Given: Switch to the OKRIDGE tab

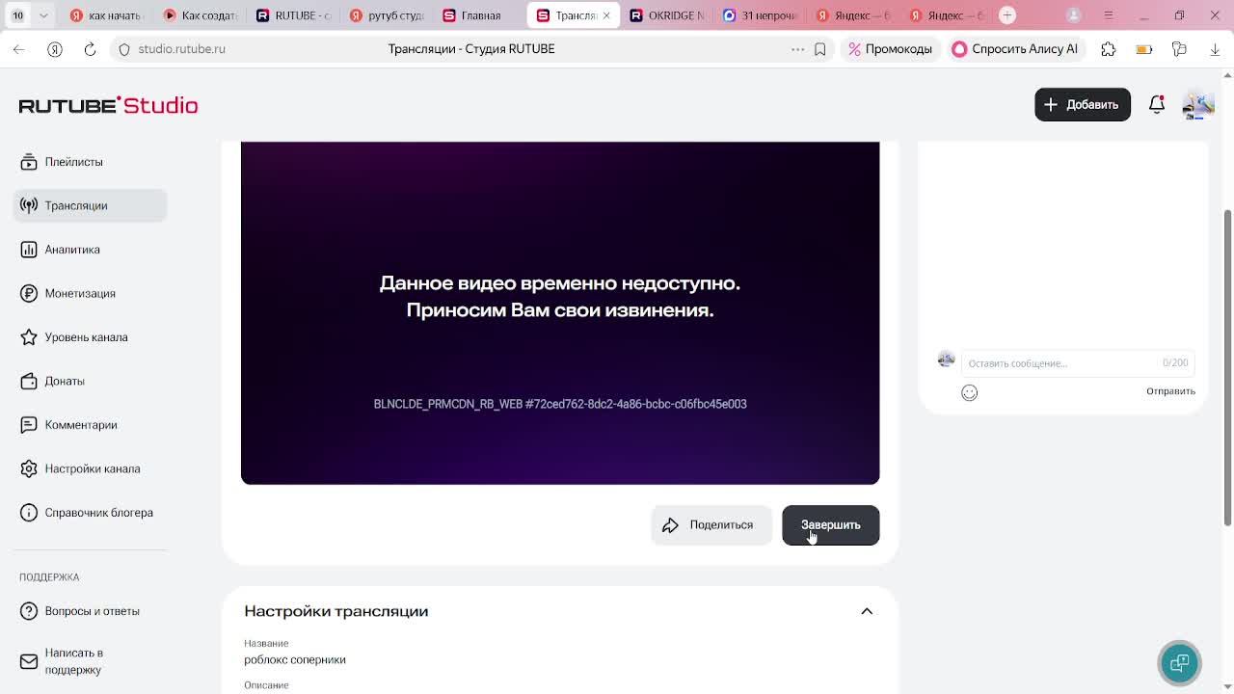Looking at the screenshot, I should coord(666,15).
